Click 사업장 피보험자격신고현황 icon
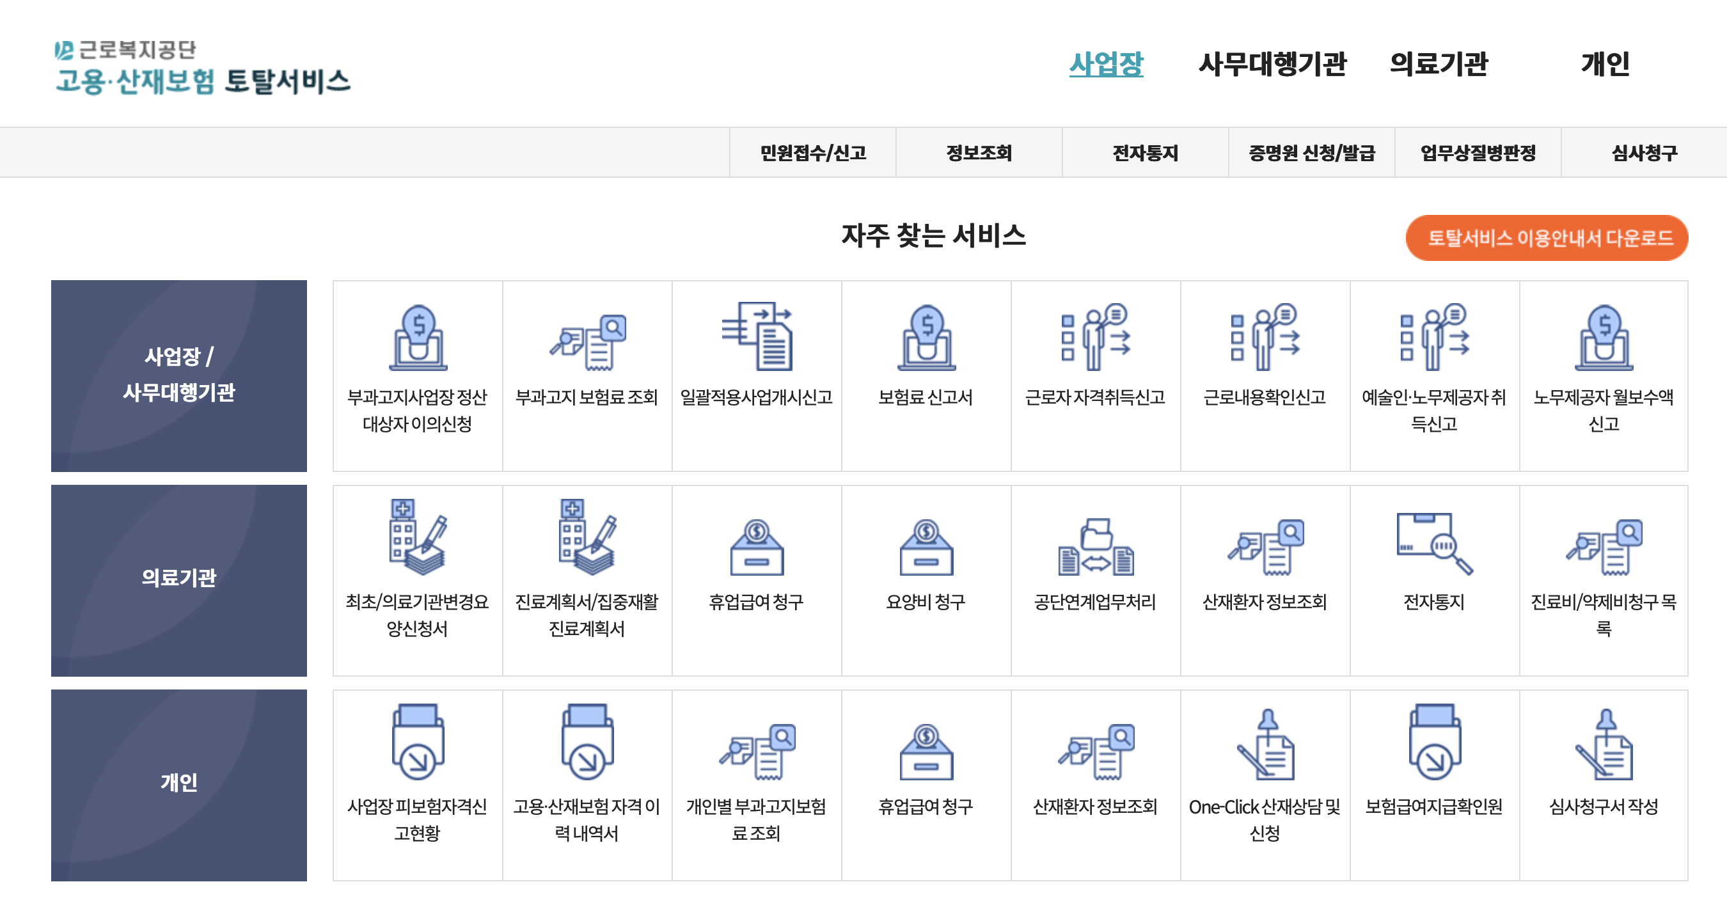Image resolution: width=1727 pixels, height=898 pixels. click(x=418, y=742)
